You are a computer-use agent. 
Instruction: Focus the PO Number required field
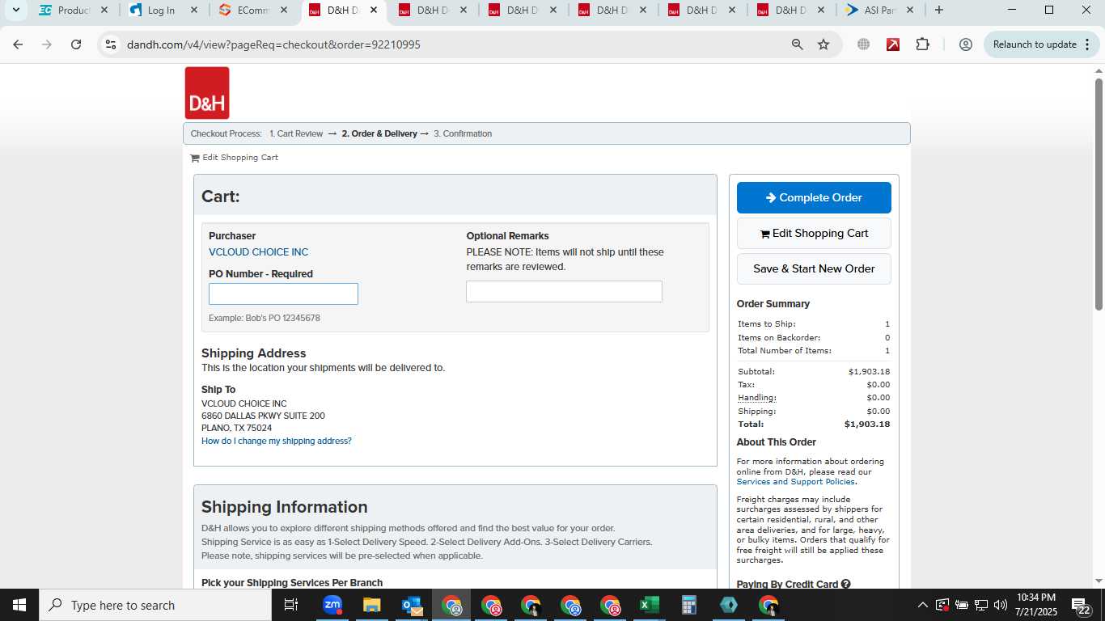(283, 294)
